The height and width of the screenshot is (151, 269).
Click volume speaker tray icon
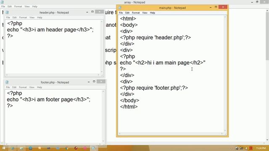(x=246, y=148)
